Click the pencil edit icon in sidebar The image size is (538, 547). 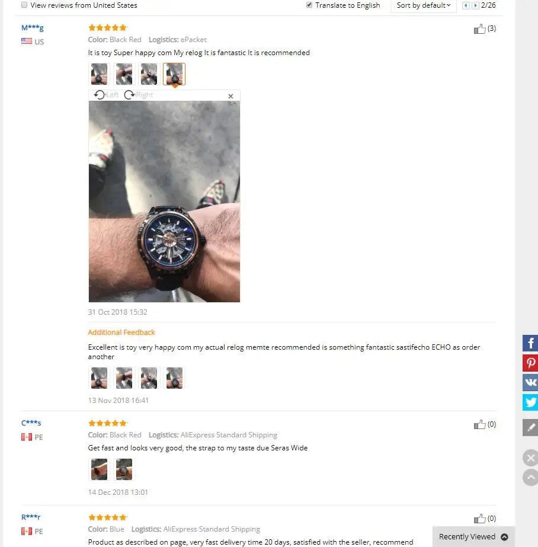[x=530, y=428]
